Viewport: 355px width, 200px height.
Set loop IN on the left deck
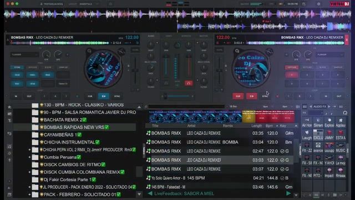click(x=16, y=96)
